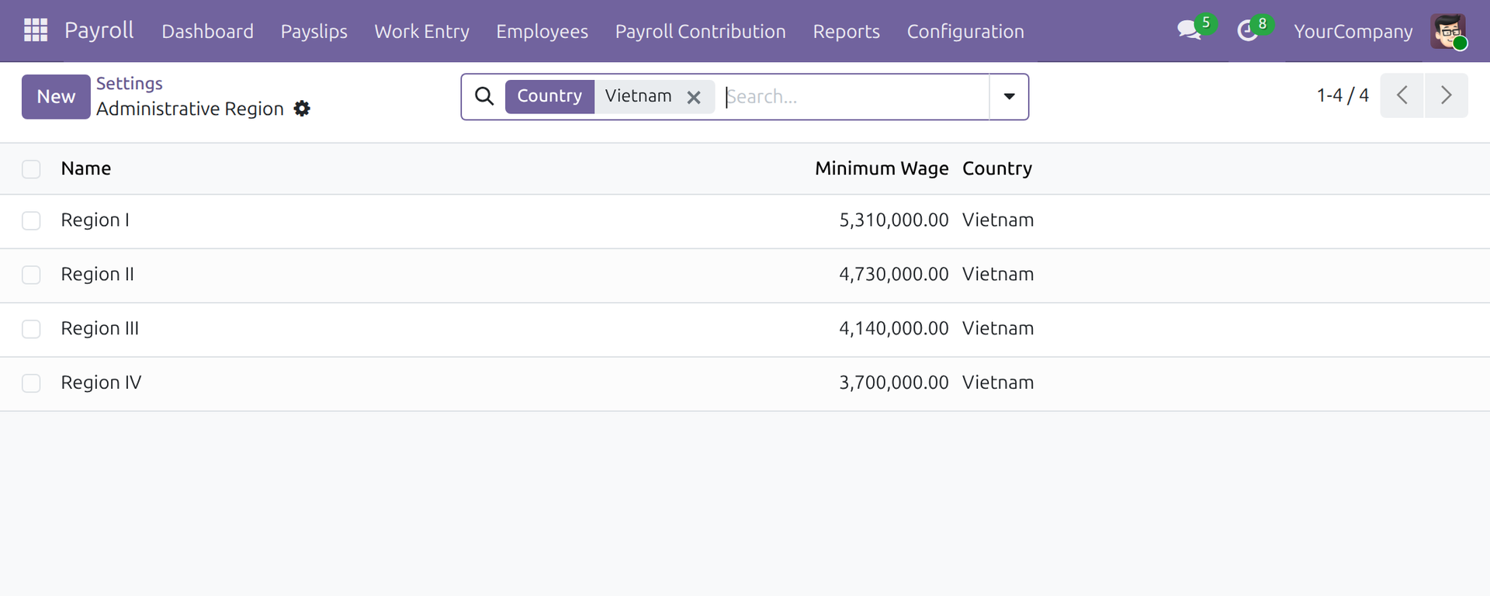Image resolution: width=1490 pixels, height=596 pixels.
Task: Check the Region I row checkbox
Action: [x=31, y=221]
